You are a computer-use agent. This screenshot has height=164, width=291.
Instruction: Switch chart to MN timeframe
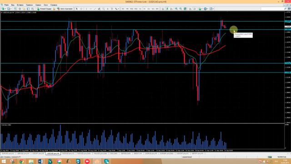[x=157, y=9]
